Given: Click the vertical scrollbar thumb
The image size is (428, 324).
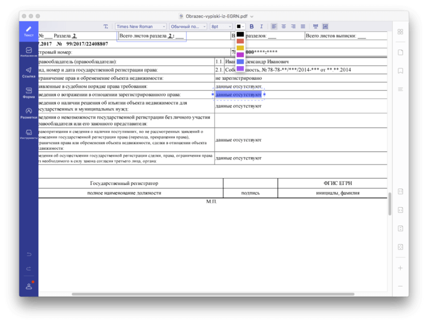Looking at the screenshot, I should [x=390, y=204].
